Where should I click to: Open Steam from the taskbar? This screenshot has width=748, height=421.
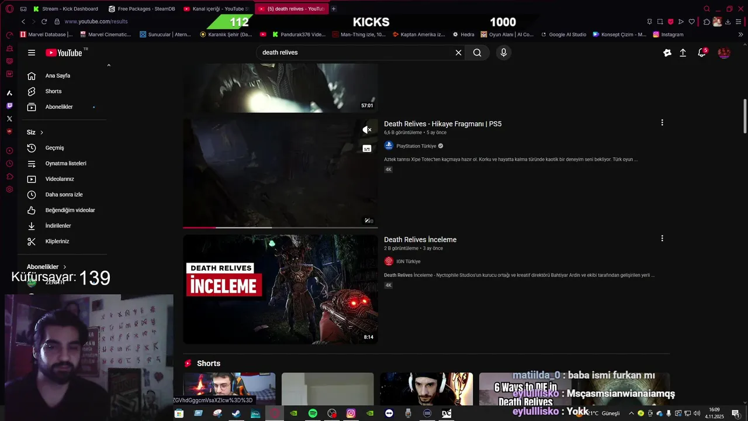pyautogui.click(x=236, y=413)
